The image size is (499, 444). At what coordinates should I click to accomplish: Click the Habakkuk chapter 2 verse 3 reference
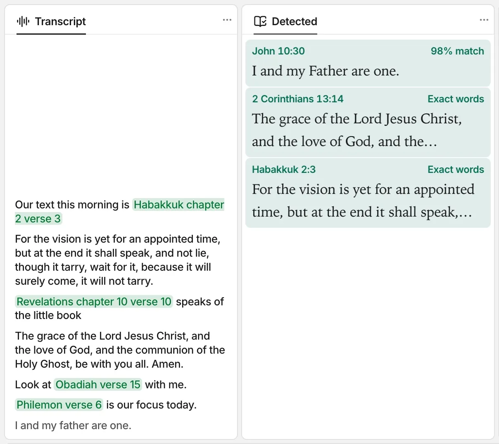(x=179, y=205)
